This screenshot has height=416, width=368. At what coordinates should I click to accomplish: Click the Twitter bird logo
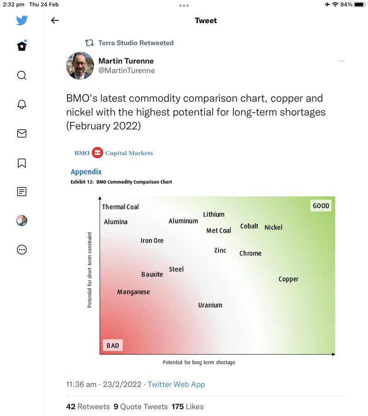(22, 20)
